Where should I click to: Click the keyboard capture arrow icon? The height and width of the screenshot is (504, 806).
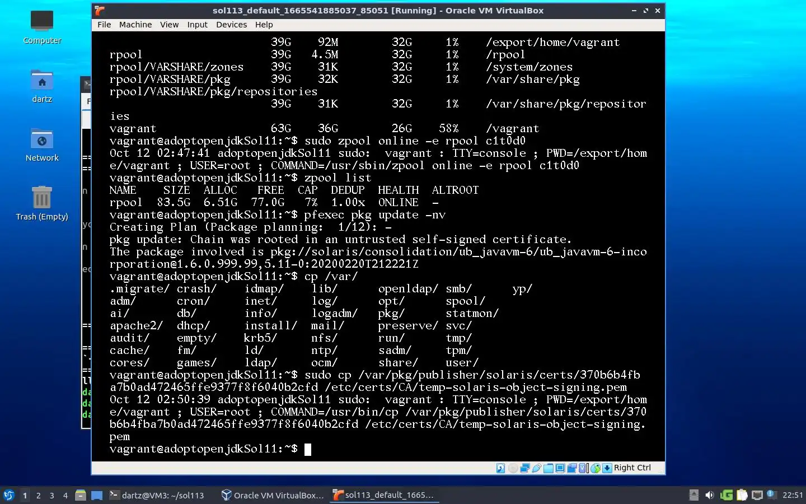tap(607, 468)
